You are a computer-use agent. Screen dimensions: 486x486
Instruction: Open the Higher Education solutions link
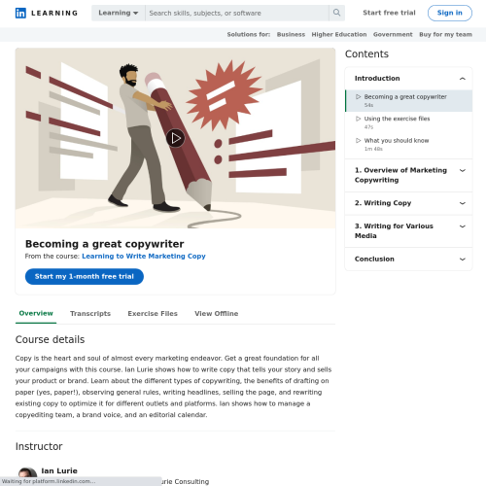[339, 34]
